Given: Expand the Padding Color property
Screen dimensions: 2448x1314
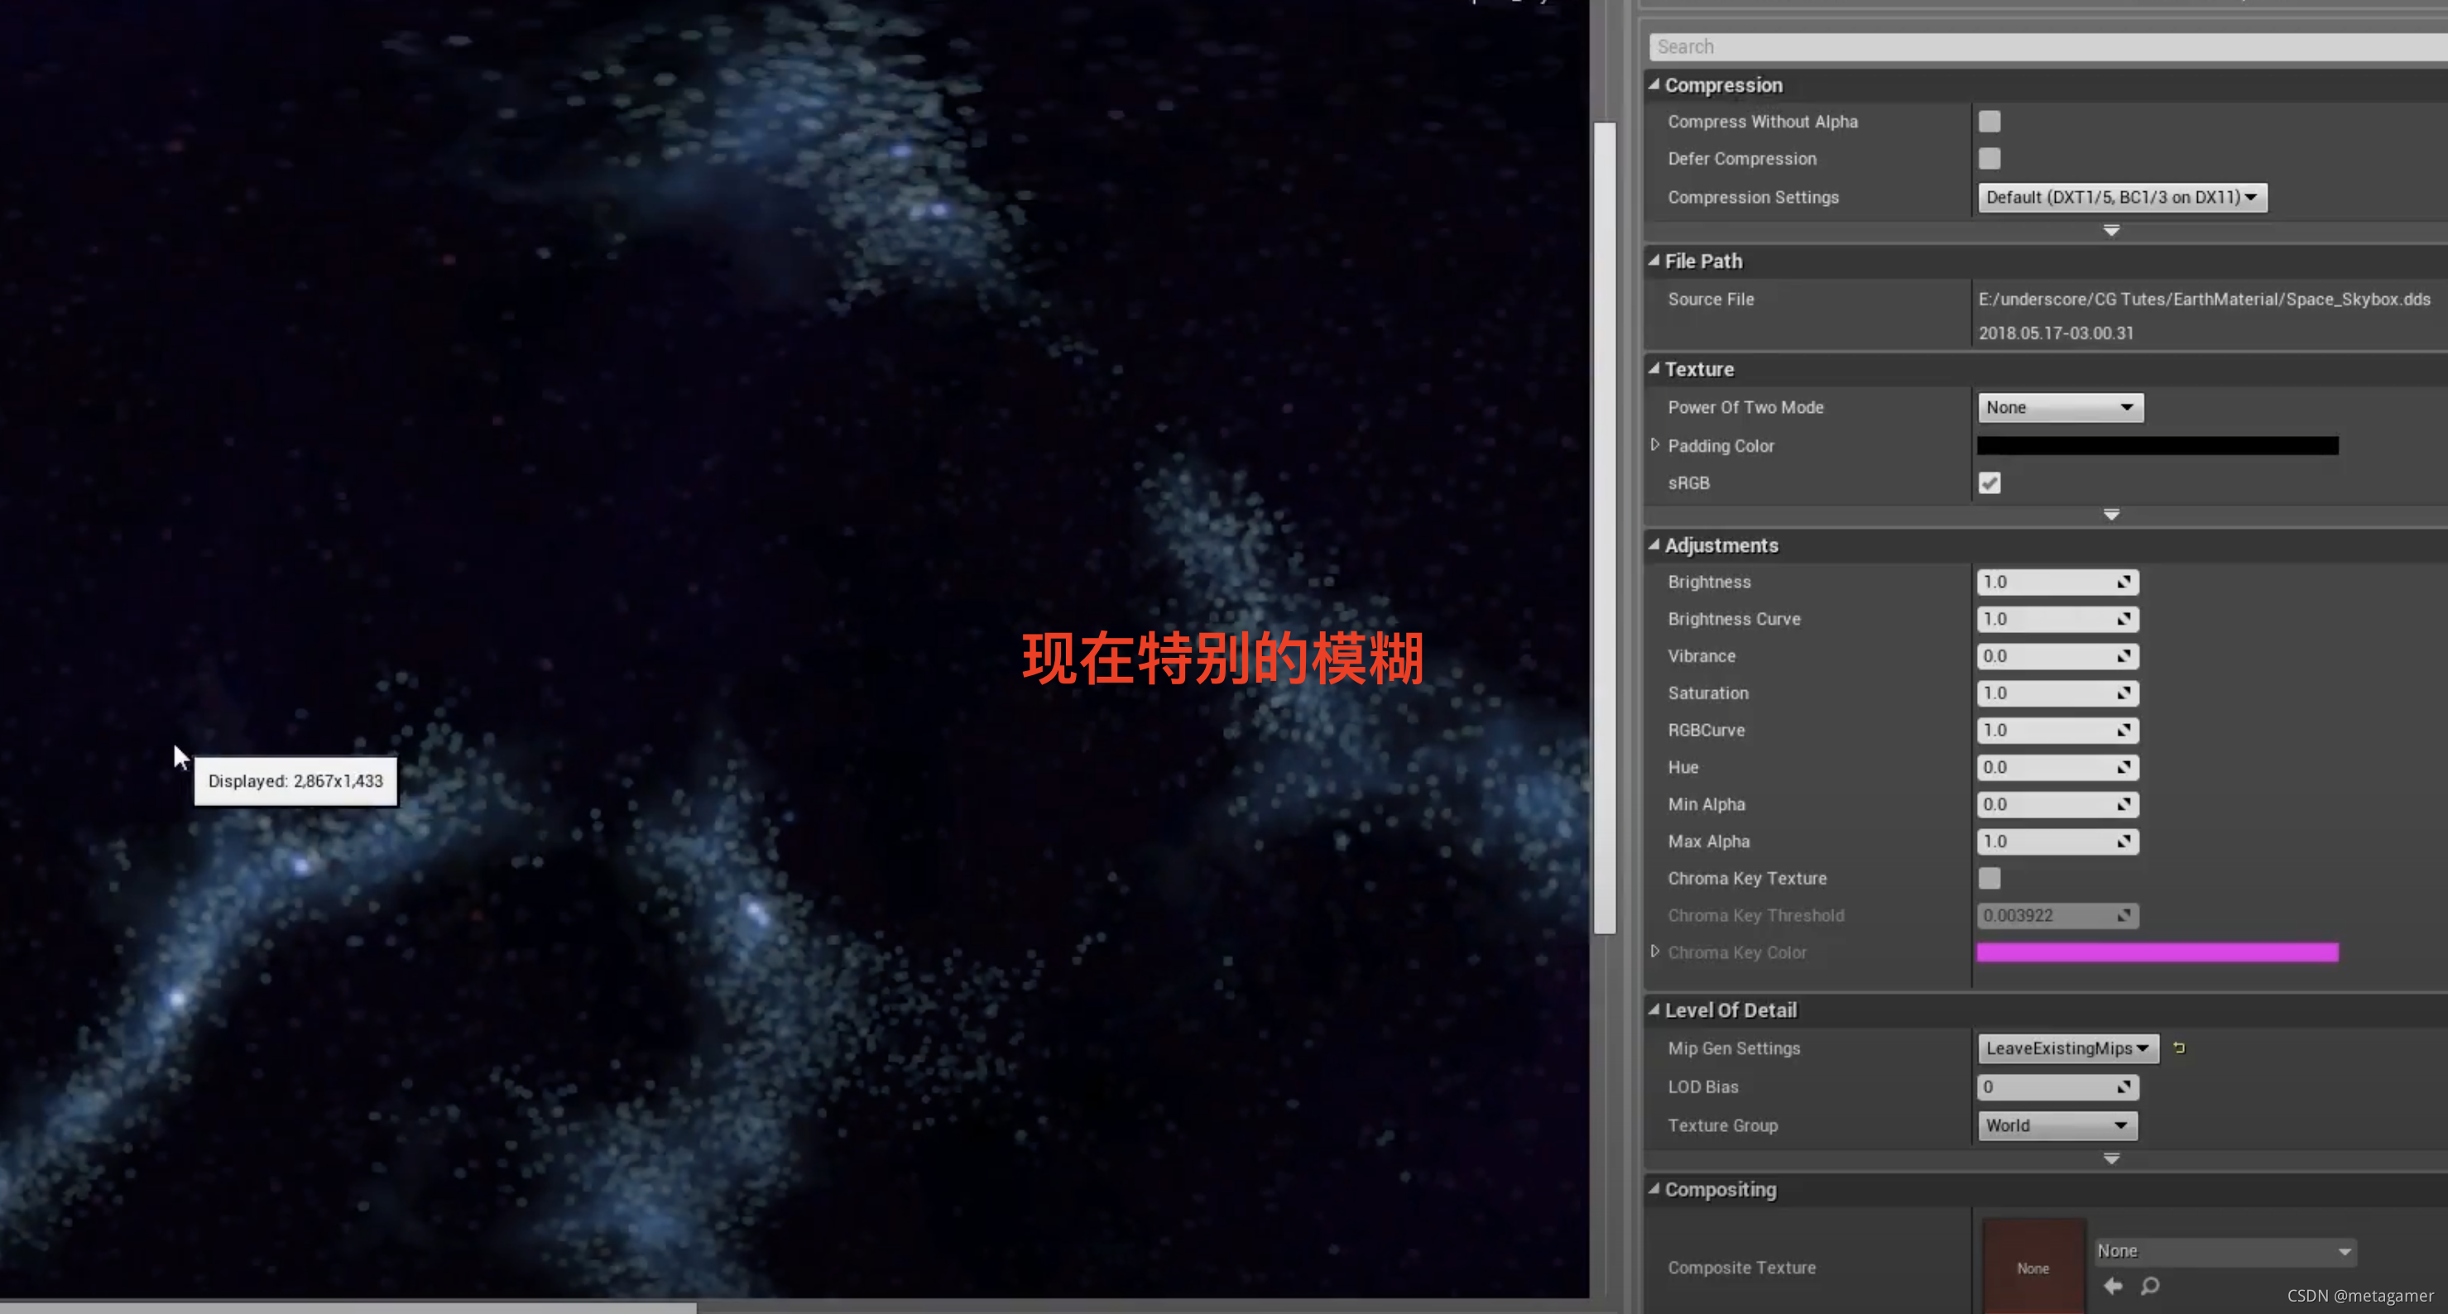Looking at the screenshot, I should click(x=1654, y=444).
